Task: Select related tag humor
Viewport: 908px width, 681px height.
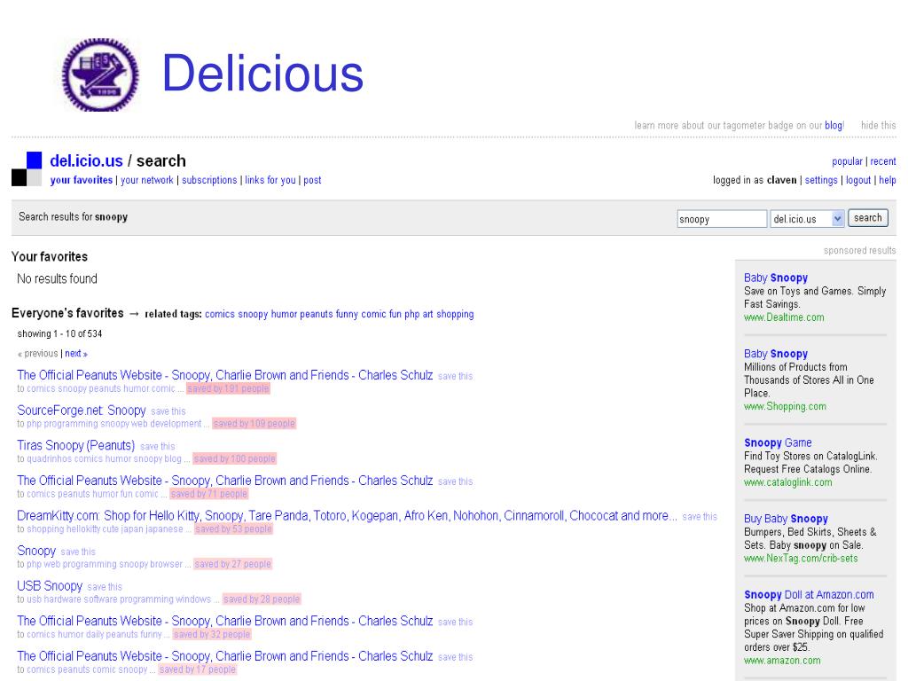Action: (x=284, y=314)
